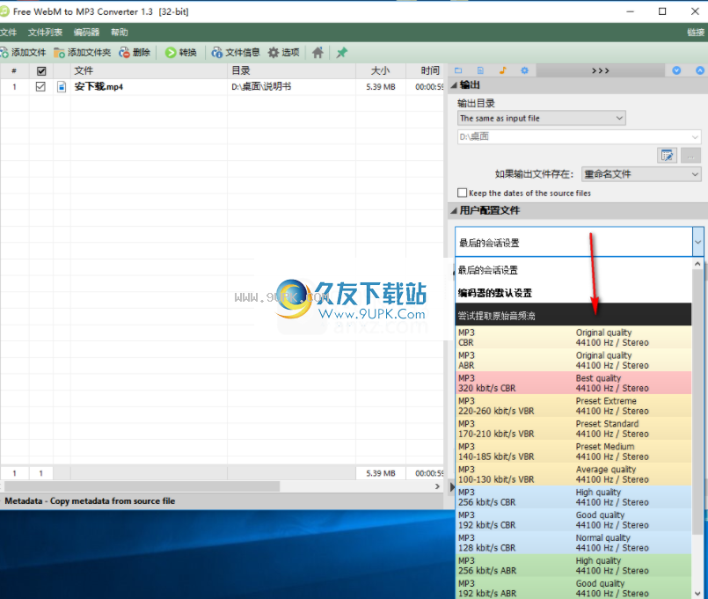Choose MP3 320 kbit/s CBR Best quality
Image resolution: width=708 pixels, height=599 pixels.
[573, 384]
